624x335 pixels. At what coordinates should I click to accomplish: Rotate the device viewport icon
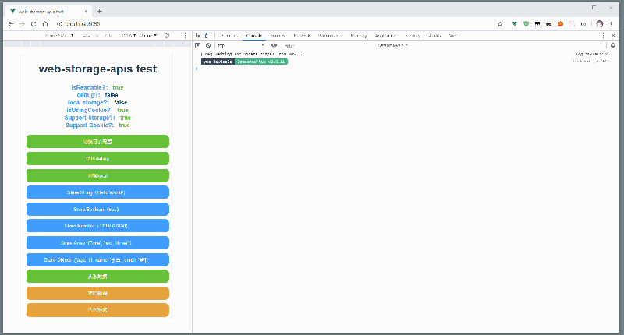[x=167, y=35]
